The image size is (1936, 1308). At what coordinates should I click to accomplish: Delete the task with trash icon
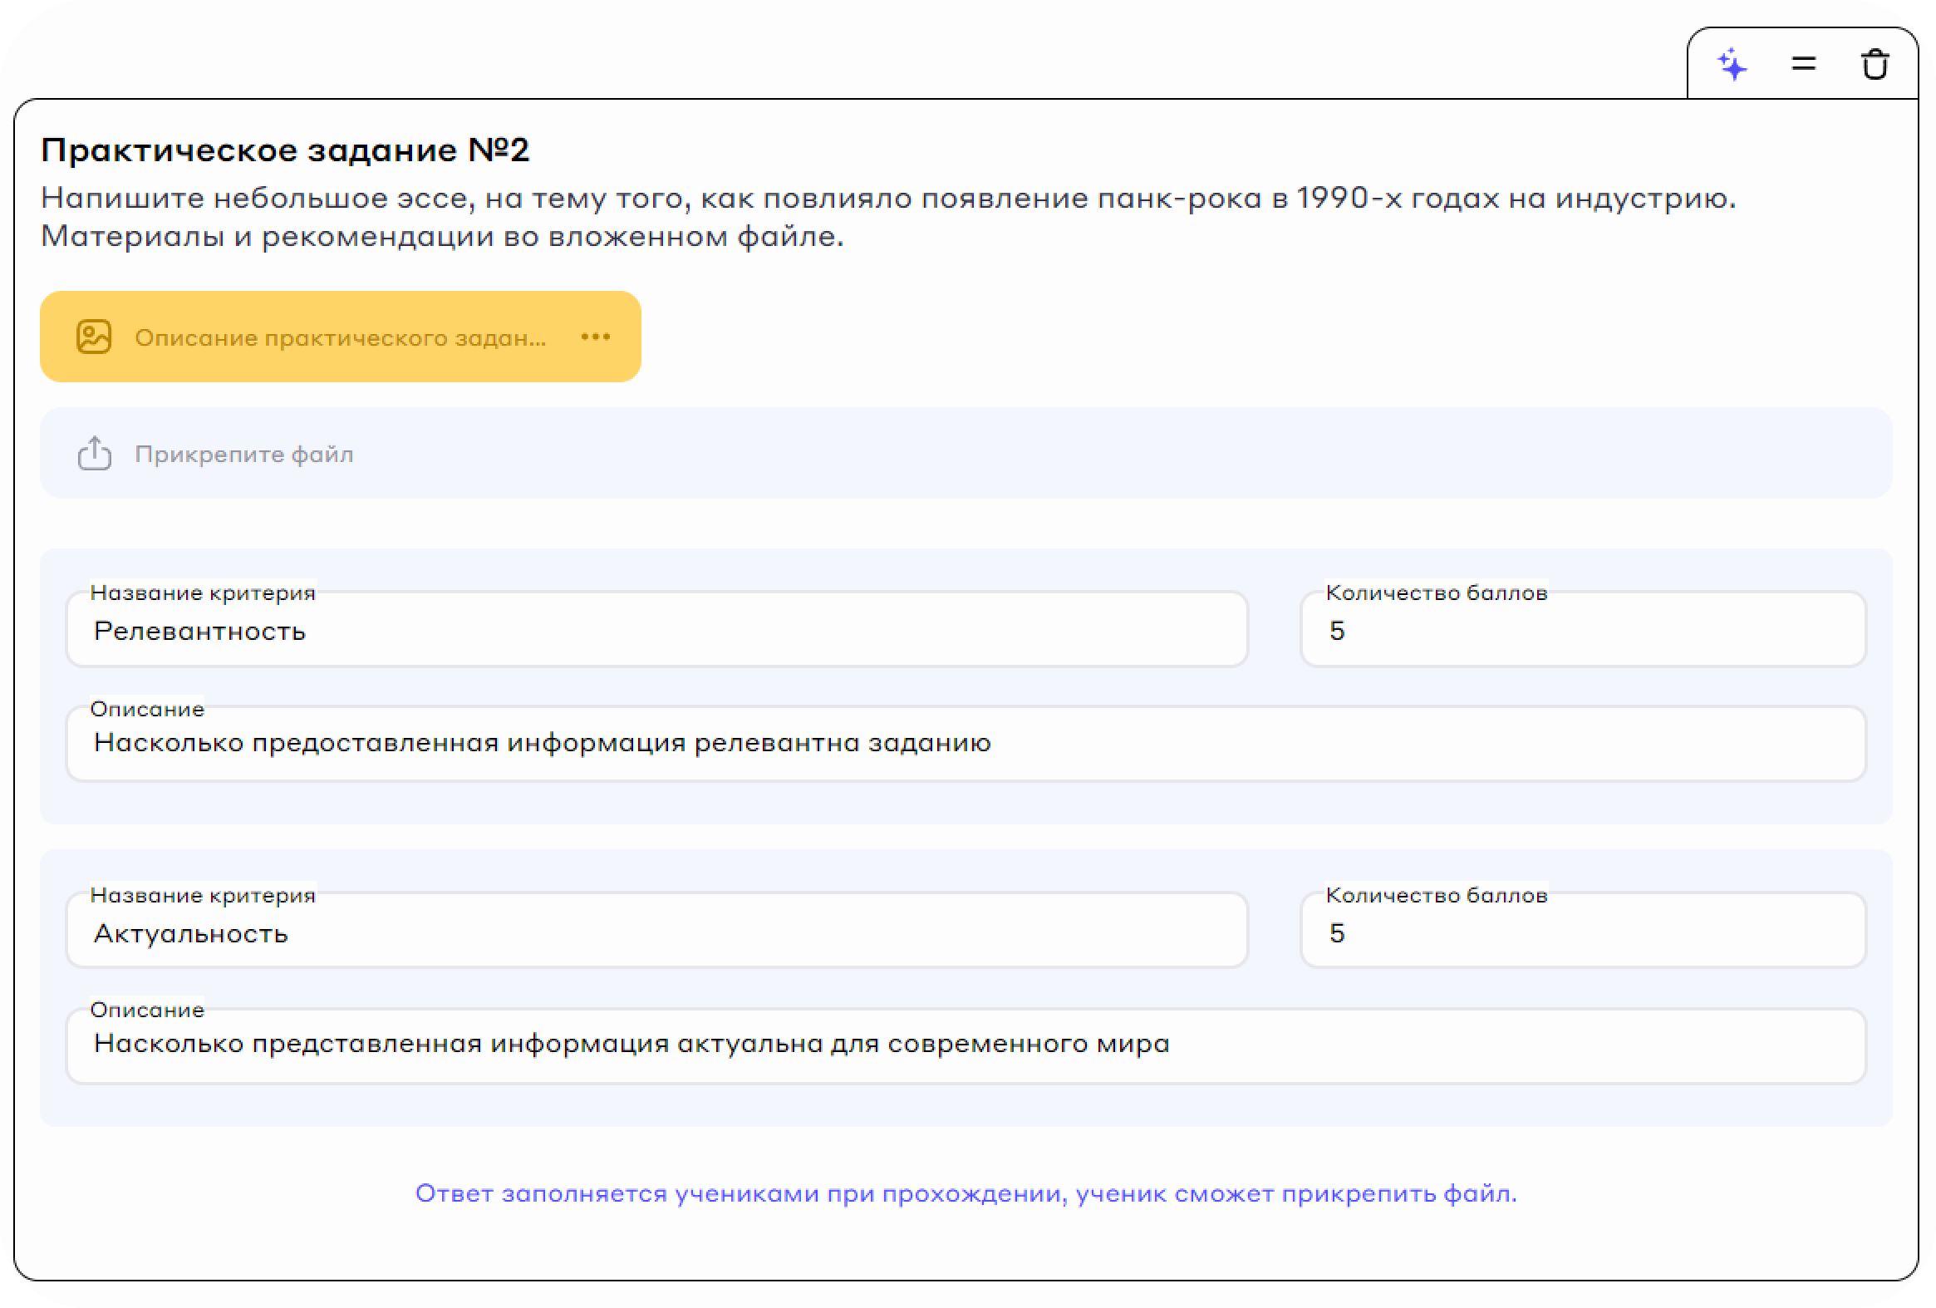pyautogui.click(x=1875, y=64)
